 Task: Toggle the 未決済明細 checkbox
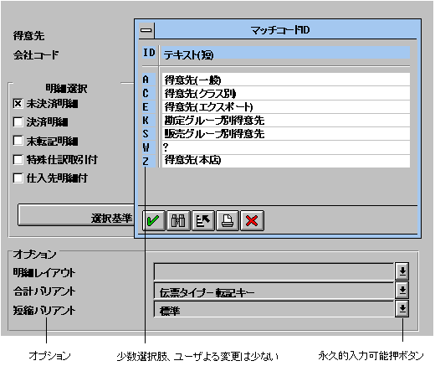[x=18, y=104]
